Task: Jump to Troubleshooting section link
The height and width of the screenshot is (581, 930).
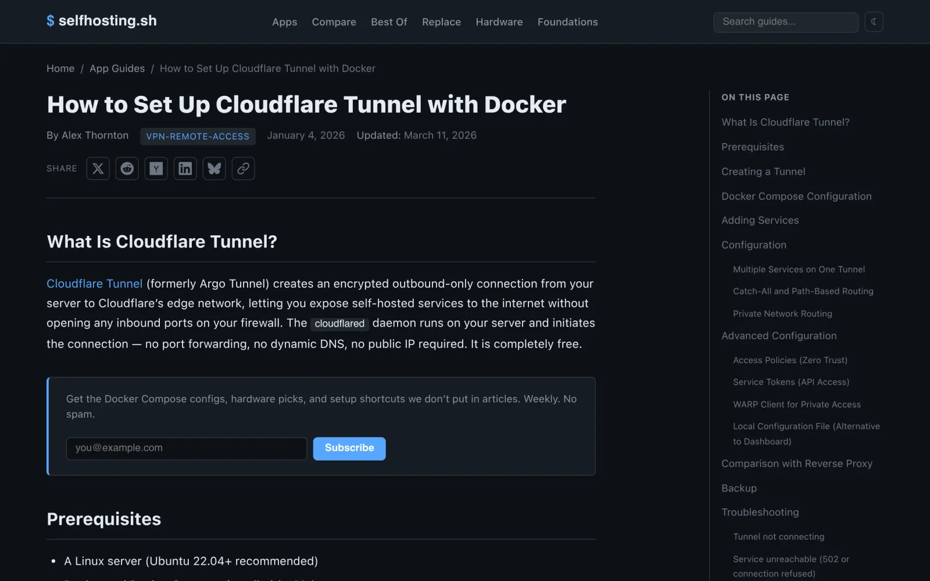Action: point(760,512)
